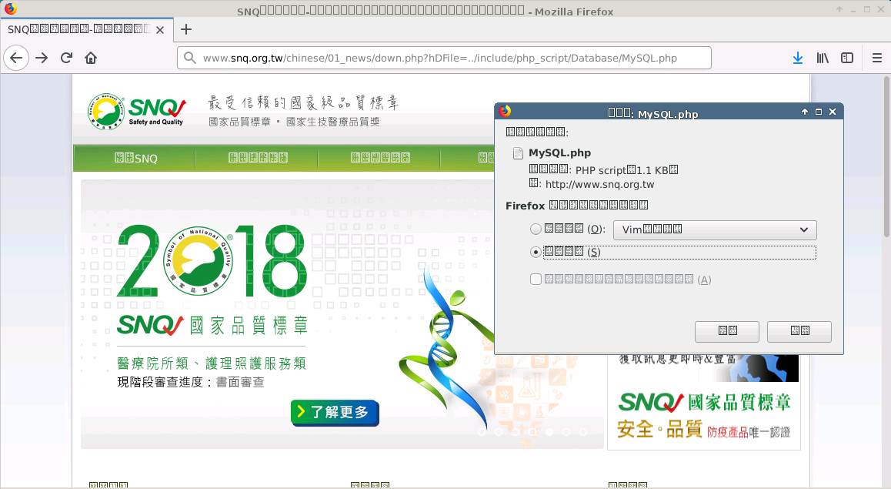Select the first carousel dot indicator
The image size is (891, 489).
tap(482, 432)
